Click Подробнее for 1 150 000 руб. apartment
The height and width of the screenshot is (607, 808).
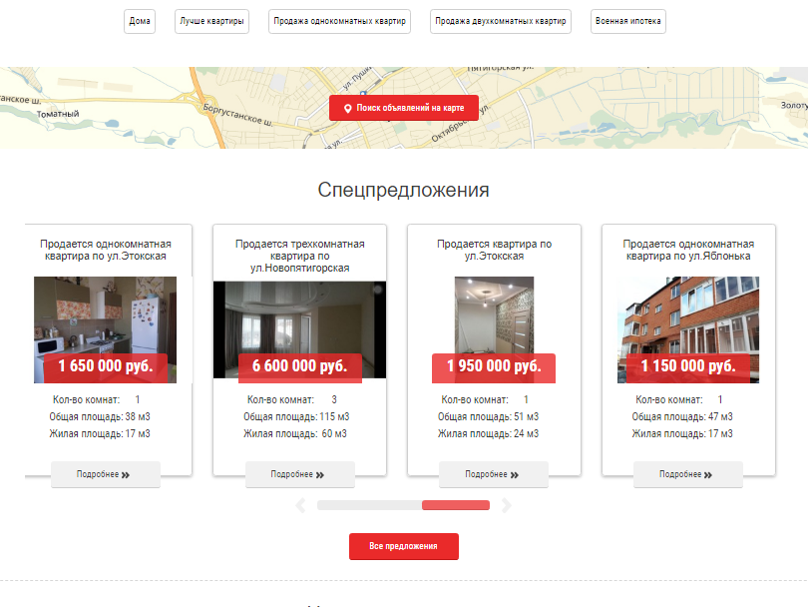pyautogui.click(x=688, y=474)
